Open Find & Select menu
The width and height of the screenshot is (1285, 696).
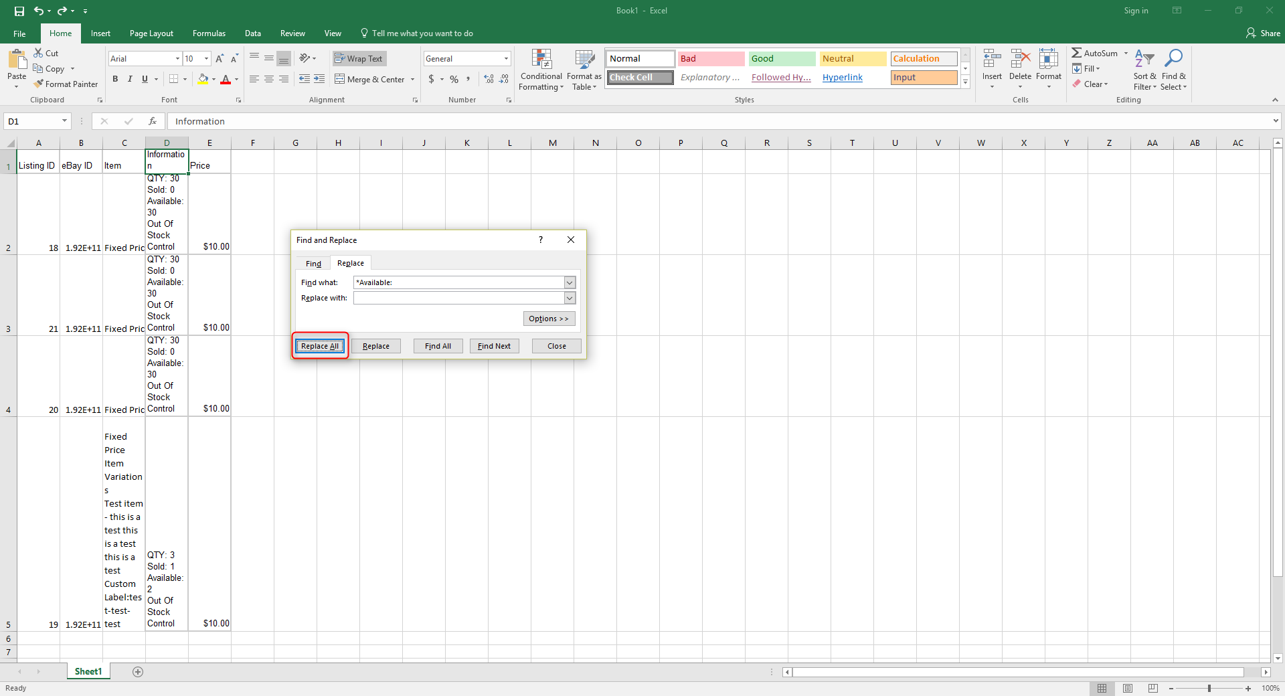click(x=1173, y=70)
